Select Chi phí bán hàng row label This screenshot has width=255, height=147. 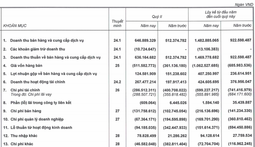pyautogui.click(x=26, y=111)
